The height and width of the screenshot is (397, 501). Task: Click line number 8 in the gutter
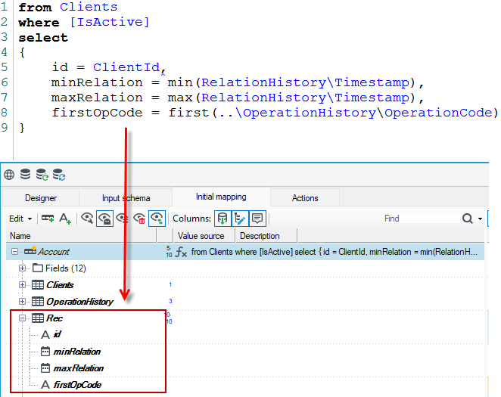click(5, 113)
